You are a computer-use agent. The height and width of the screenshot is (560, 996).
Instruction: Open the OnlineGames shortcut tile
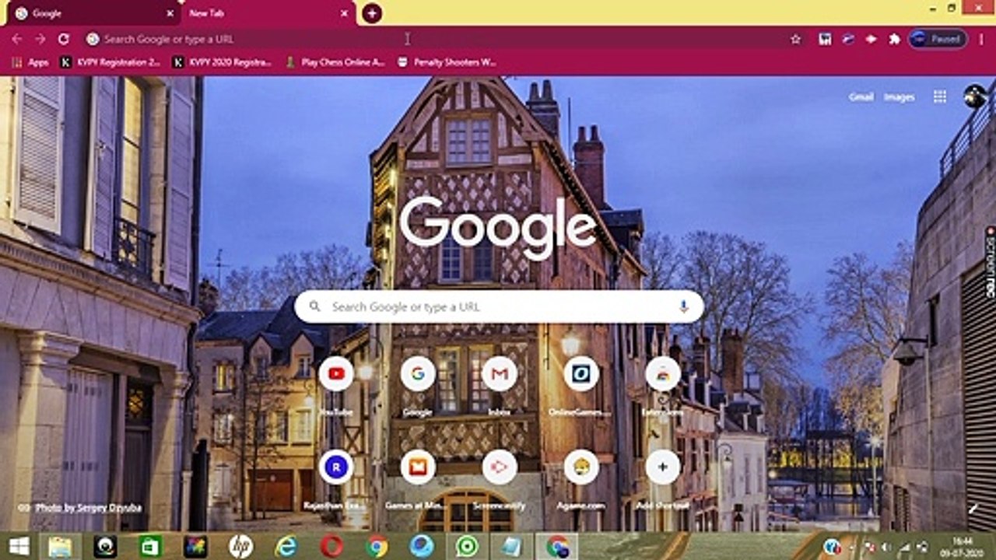point(581,374)
